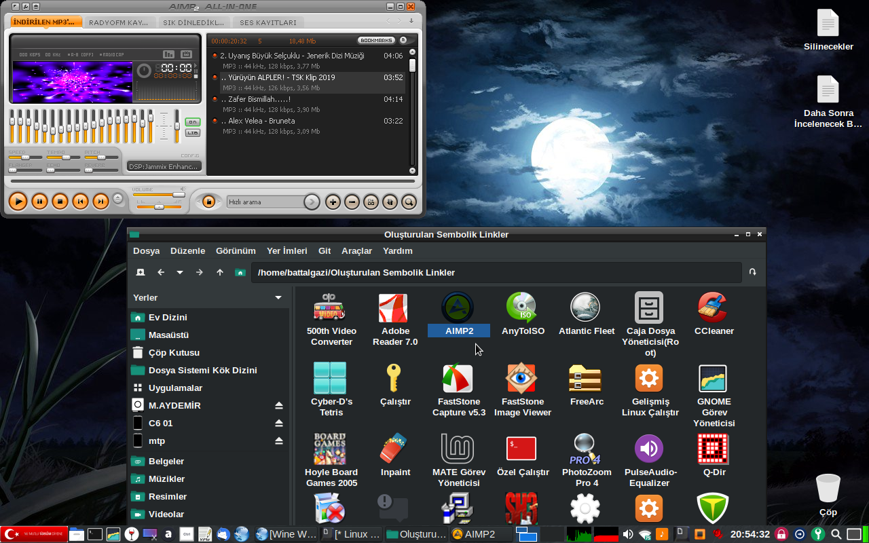Reload the current folder
869x543 pixels.
752,272
